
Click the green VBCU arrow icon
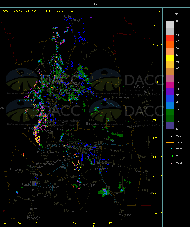[x=170, y=156]
